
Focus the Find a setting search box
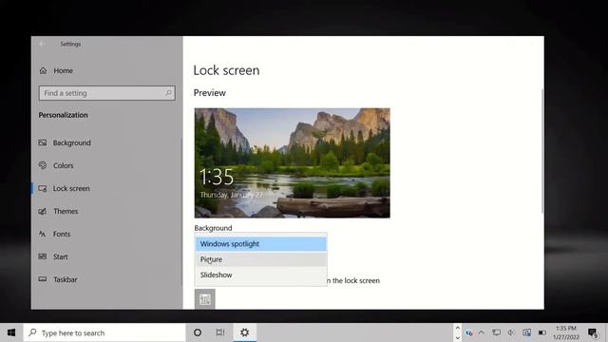(107, 93)
